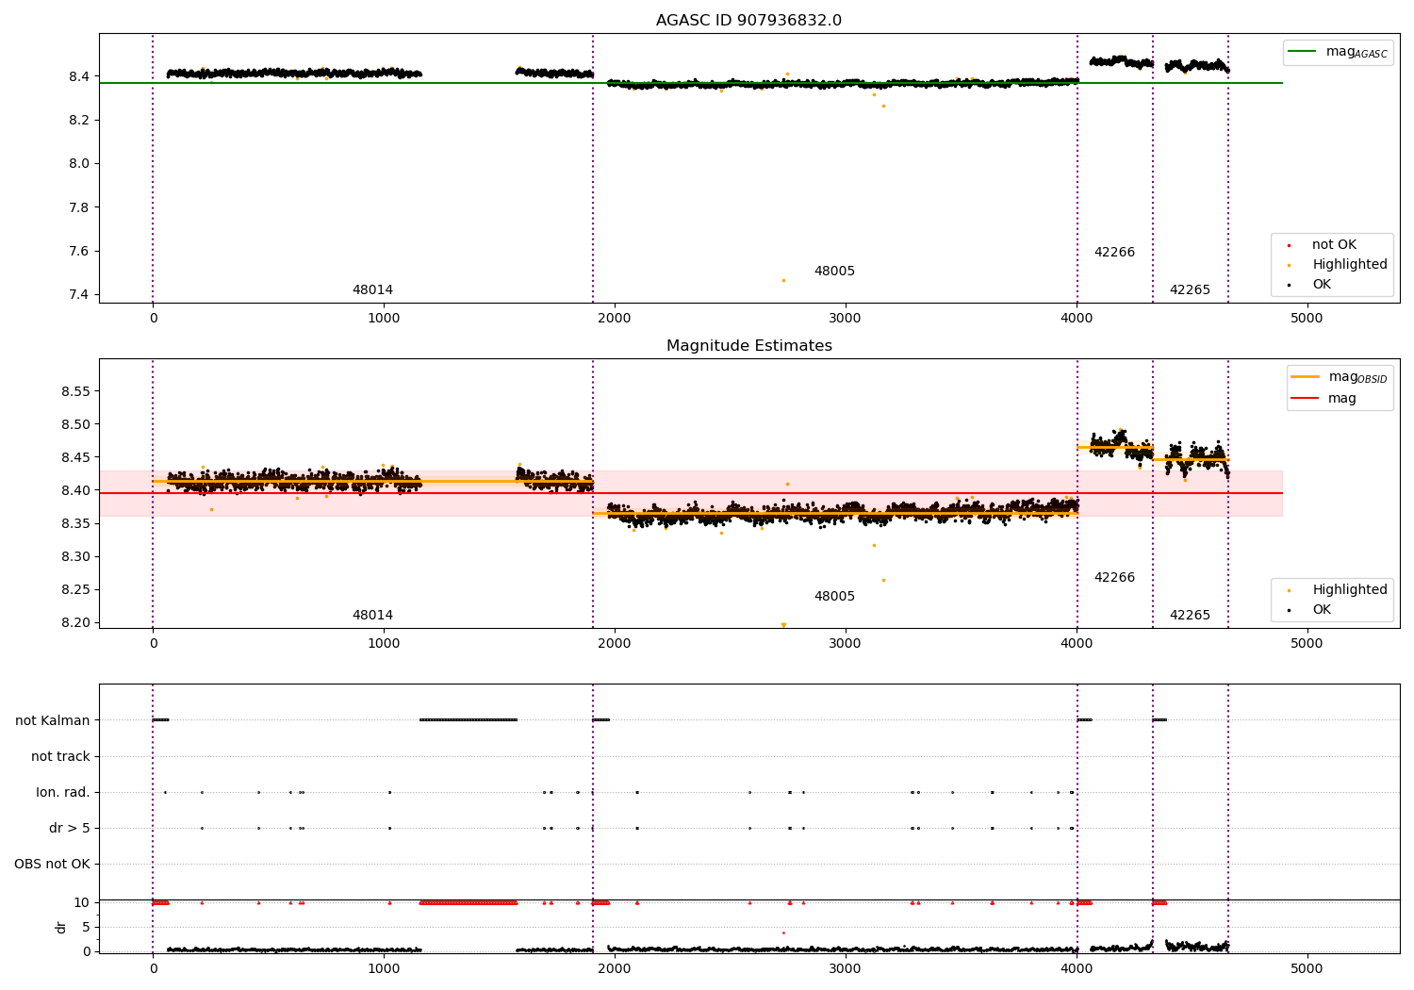The height and width of the screenshot is (990, 1414).
Task: Click the title 'AGASC ID 907936832.0'
Action: pos(748,21)
